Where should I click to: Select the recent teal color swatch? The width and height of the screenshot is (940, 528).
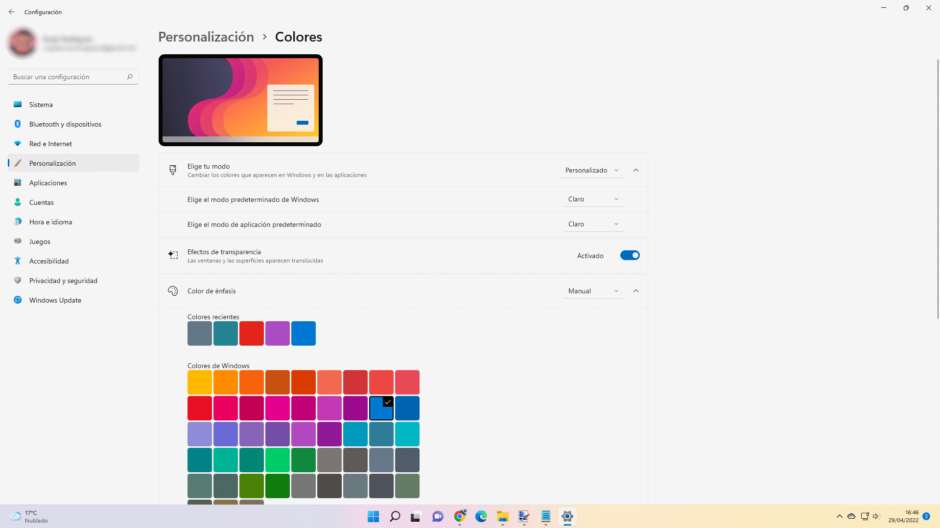point(226,333)
